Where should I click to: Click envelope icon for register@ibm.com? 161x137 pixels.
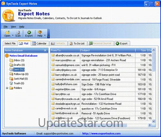(53, 89)
